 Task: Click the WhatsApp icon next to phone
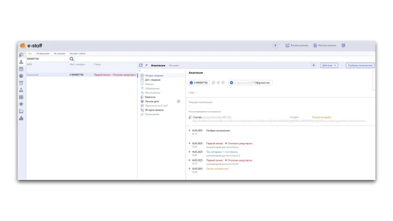(x=214, y=83)
